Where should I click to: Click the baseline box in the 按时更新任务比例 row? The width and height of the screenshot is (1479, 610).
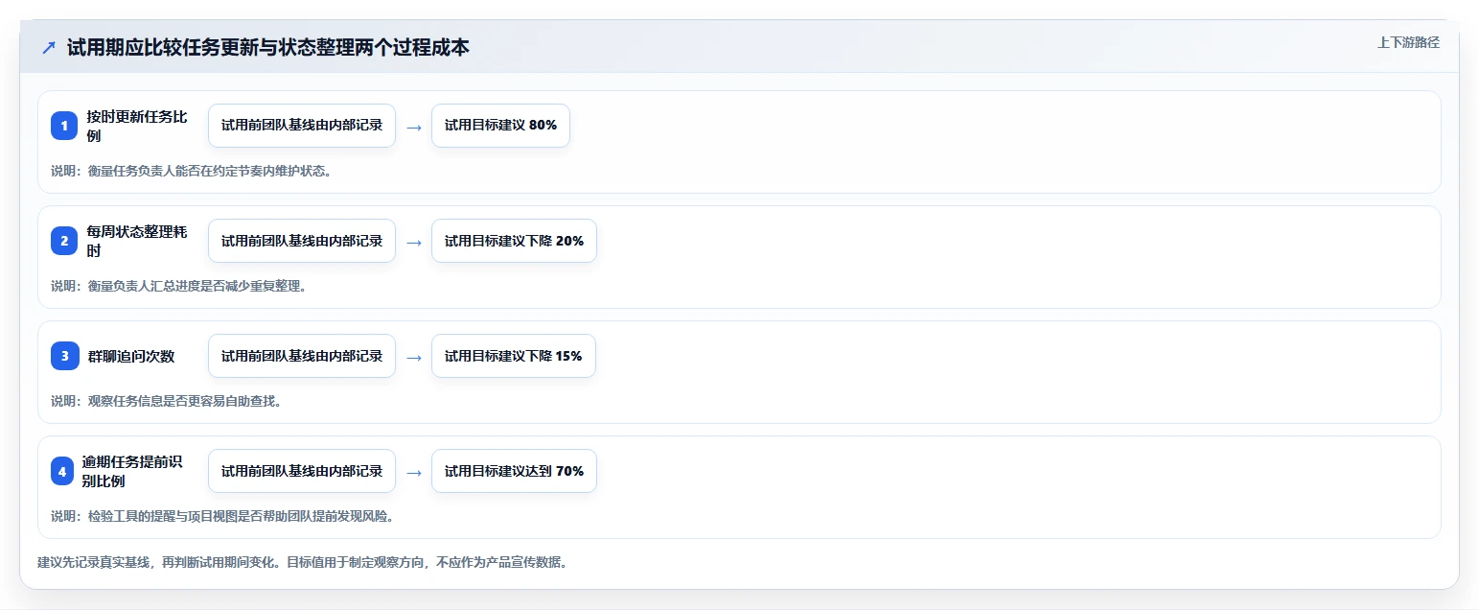pos(302,126)
